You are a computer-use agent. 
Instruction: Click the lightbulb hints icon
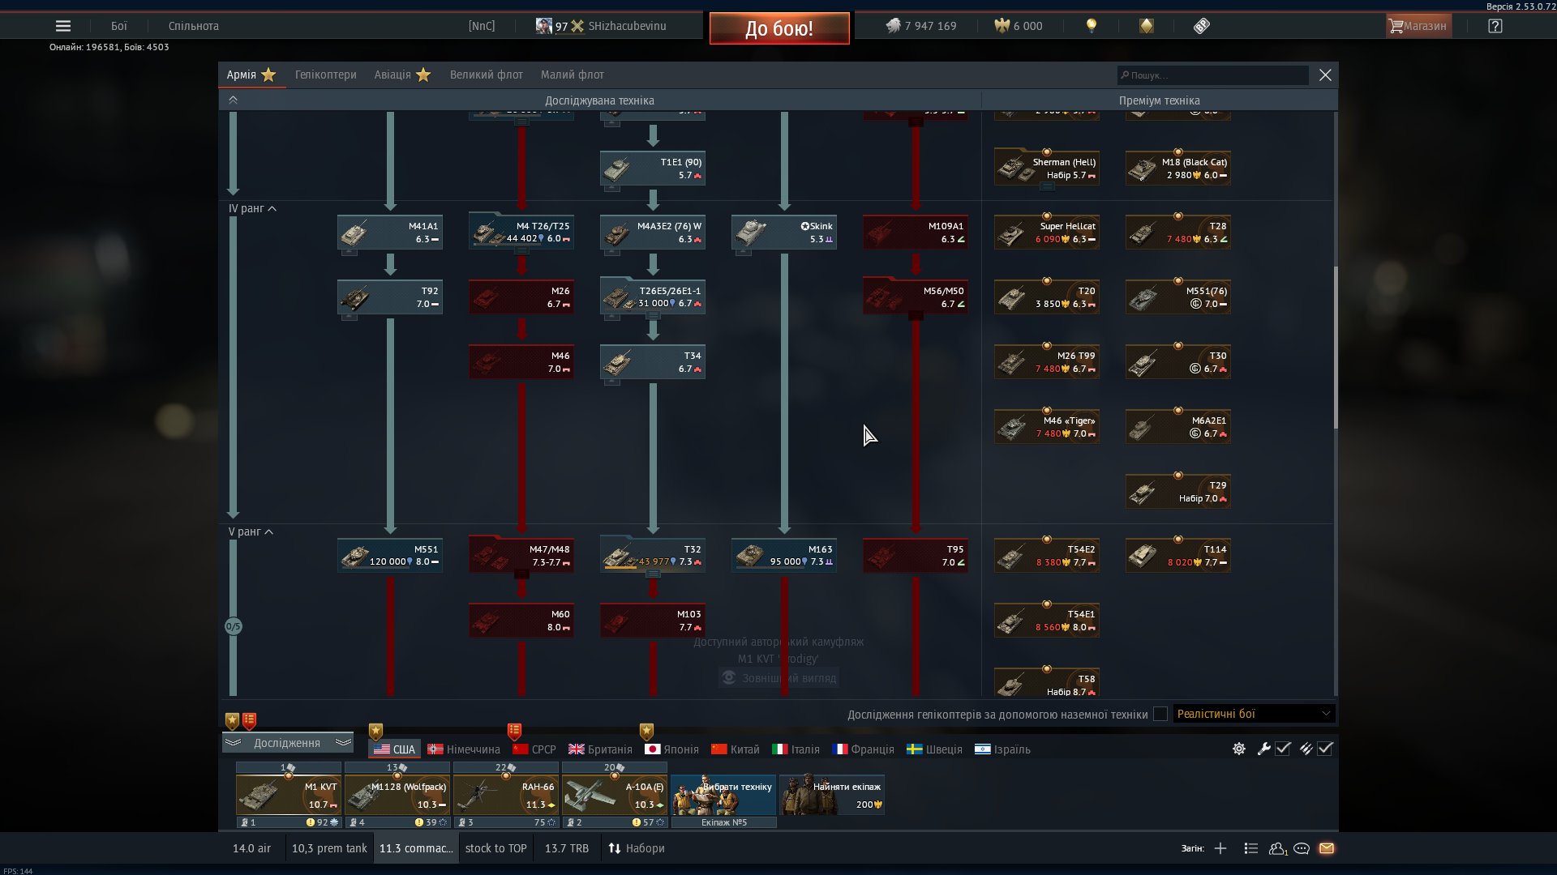pyautogui.click(x=1092, y=26)
